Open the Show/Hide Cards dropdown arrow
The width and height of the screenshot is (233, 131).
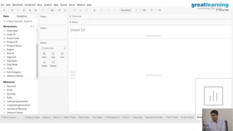tap(147, 10)
